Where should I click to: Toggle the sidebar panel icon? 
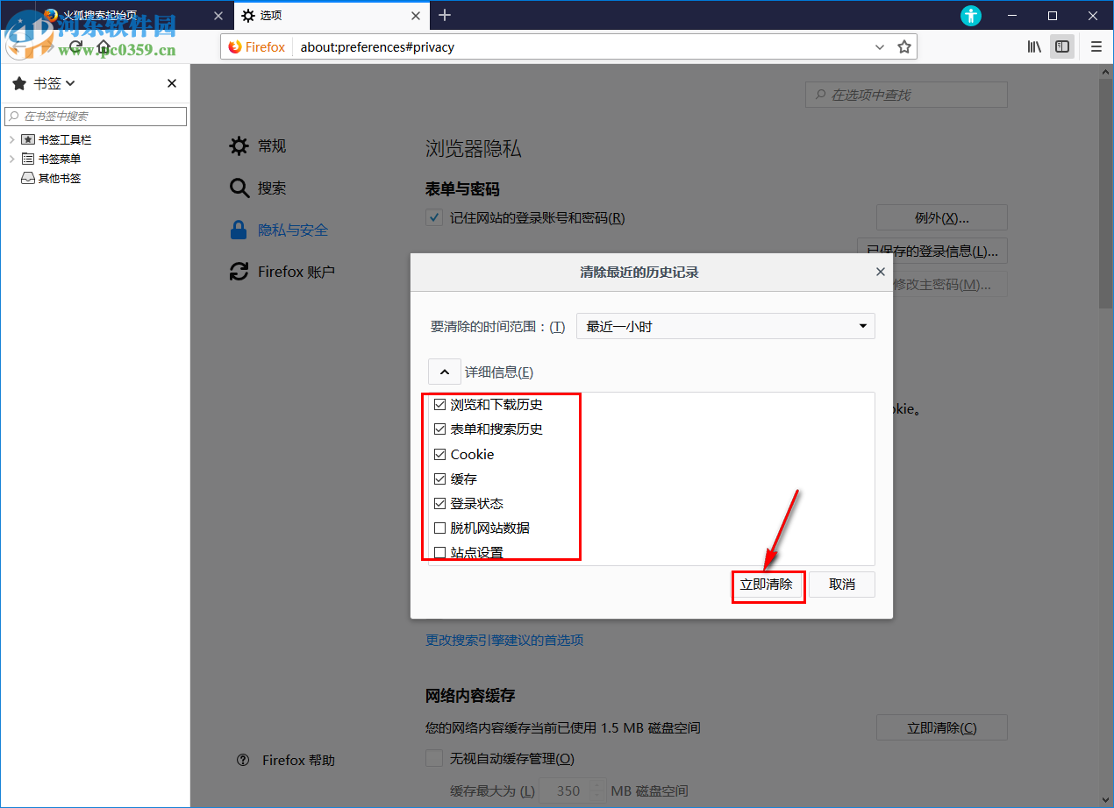1061,46
